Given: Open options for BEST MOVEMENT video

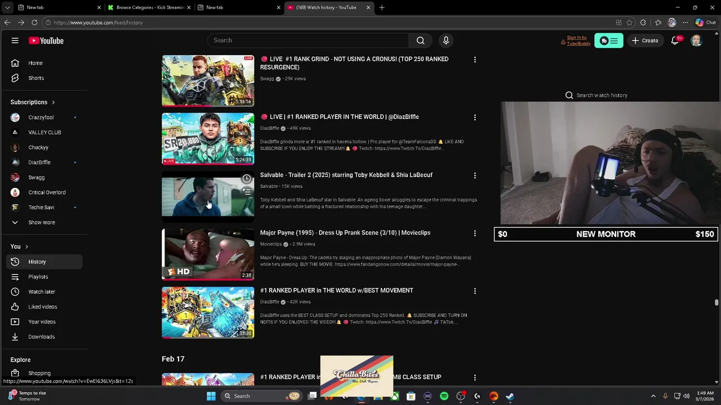Looking at the screenshot, I should pos(475,291).
